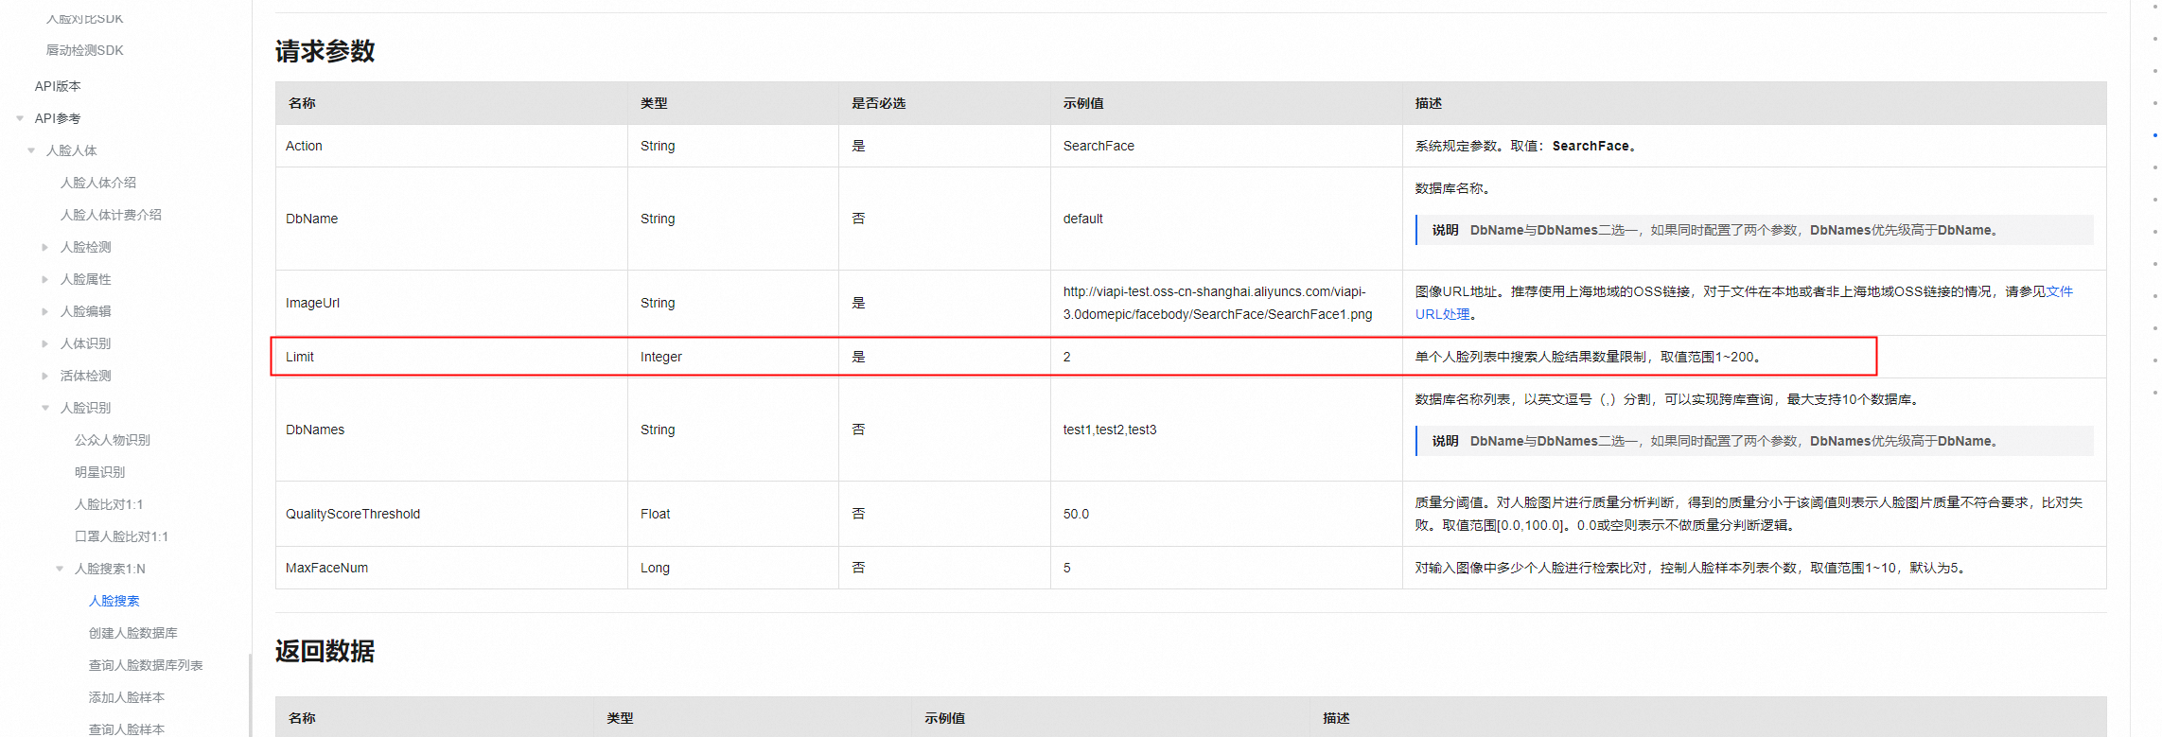
Task: Open the 人脸人体介绍 page
Action: pos(98,183)
